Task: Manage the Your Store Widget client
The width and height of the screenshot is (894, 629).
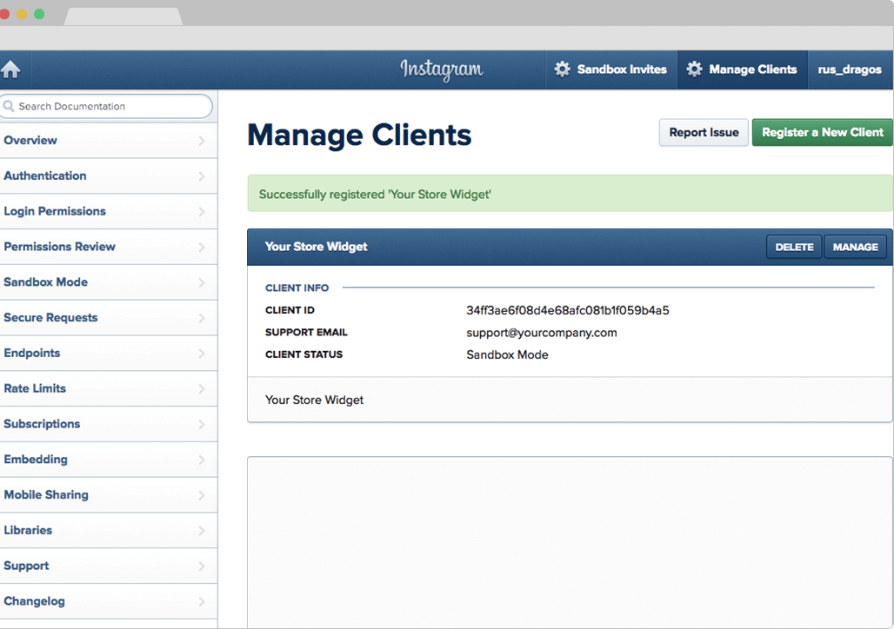Action: click(x=855, y=247)
